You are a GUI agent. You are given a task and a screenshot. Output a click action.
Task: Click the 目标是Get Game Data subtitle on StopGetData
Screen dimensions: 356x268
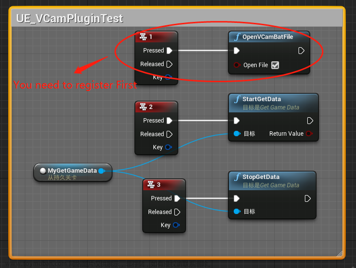point(271,185)
